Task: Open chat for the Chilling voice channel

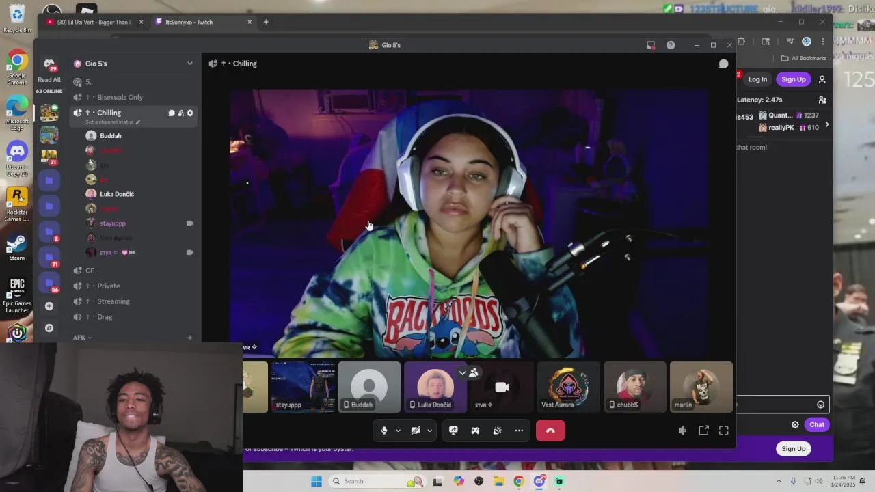Action: [x=172, y=113]
